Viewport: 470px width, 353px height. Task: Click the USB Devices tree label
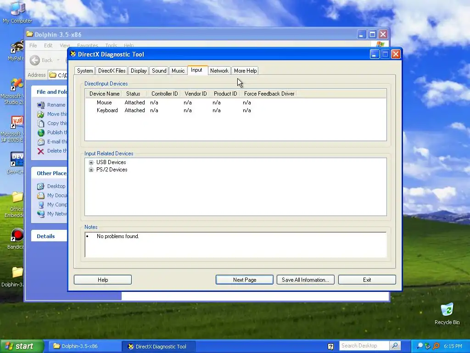[x=111, y=162]
